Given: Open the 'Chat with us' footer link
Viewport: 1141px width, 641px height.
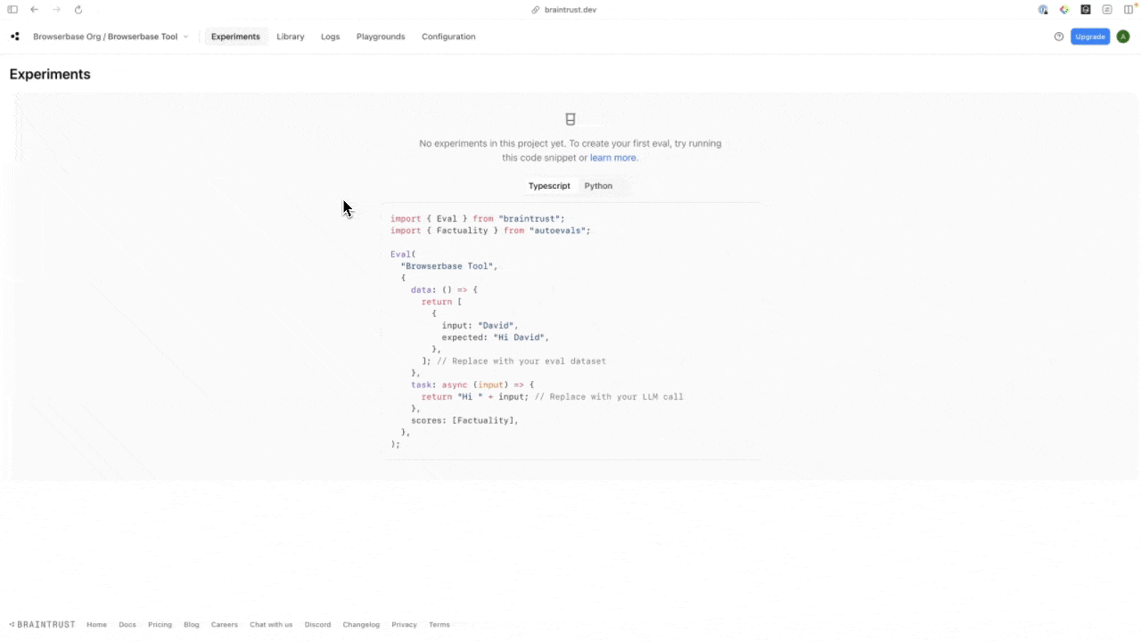Looking at the screenshot, I should tap(271, 625).
